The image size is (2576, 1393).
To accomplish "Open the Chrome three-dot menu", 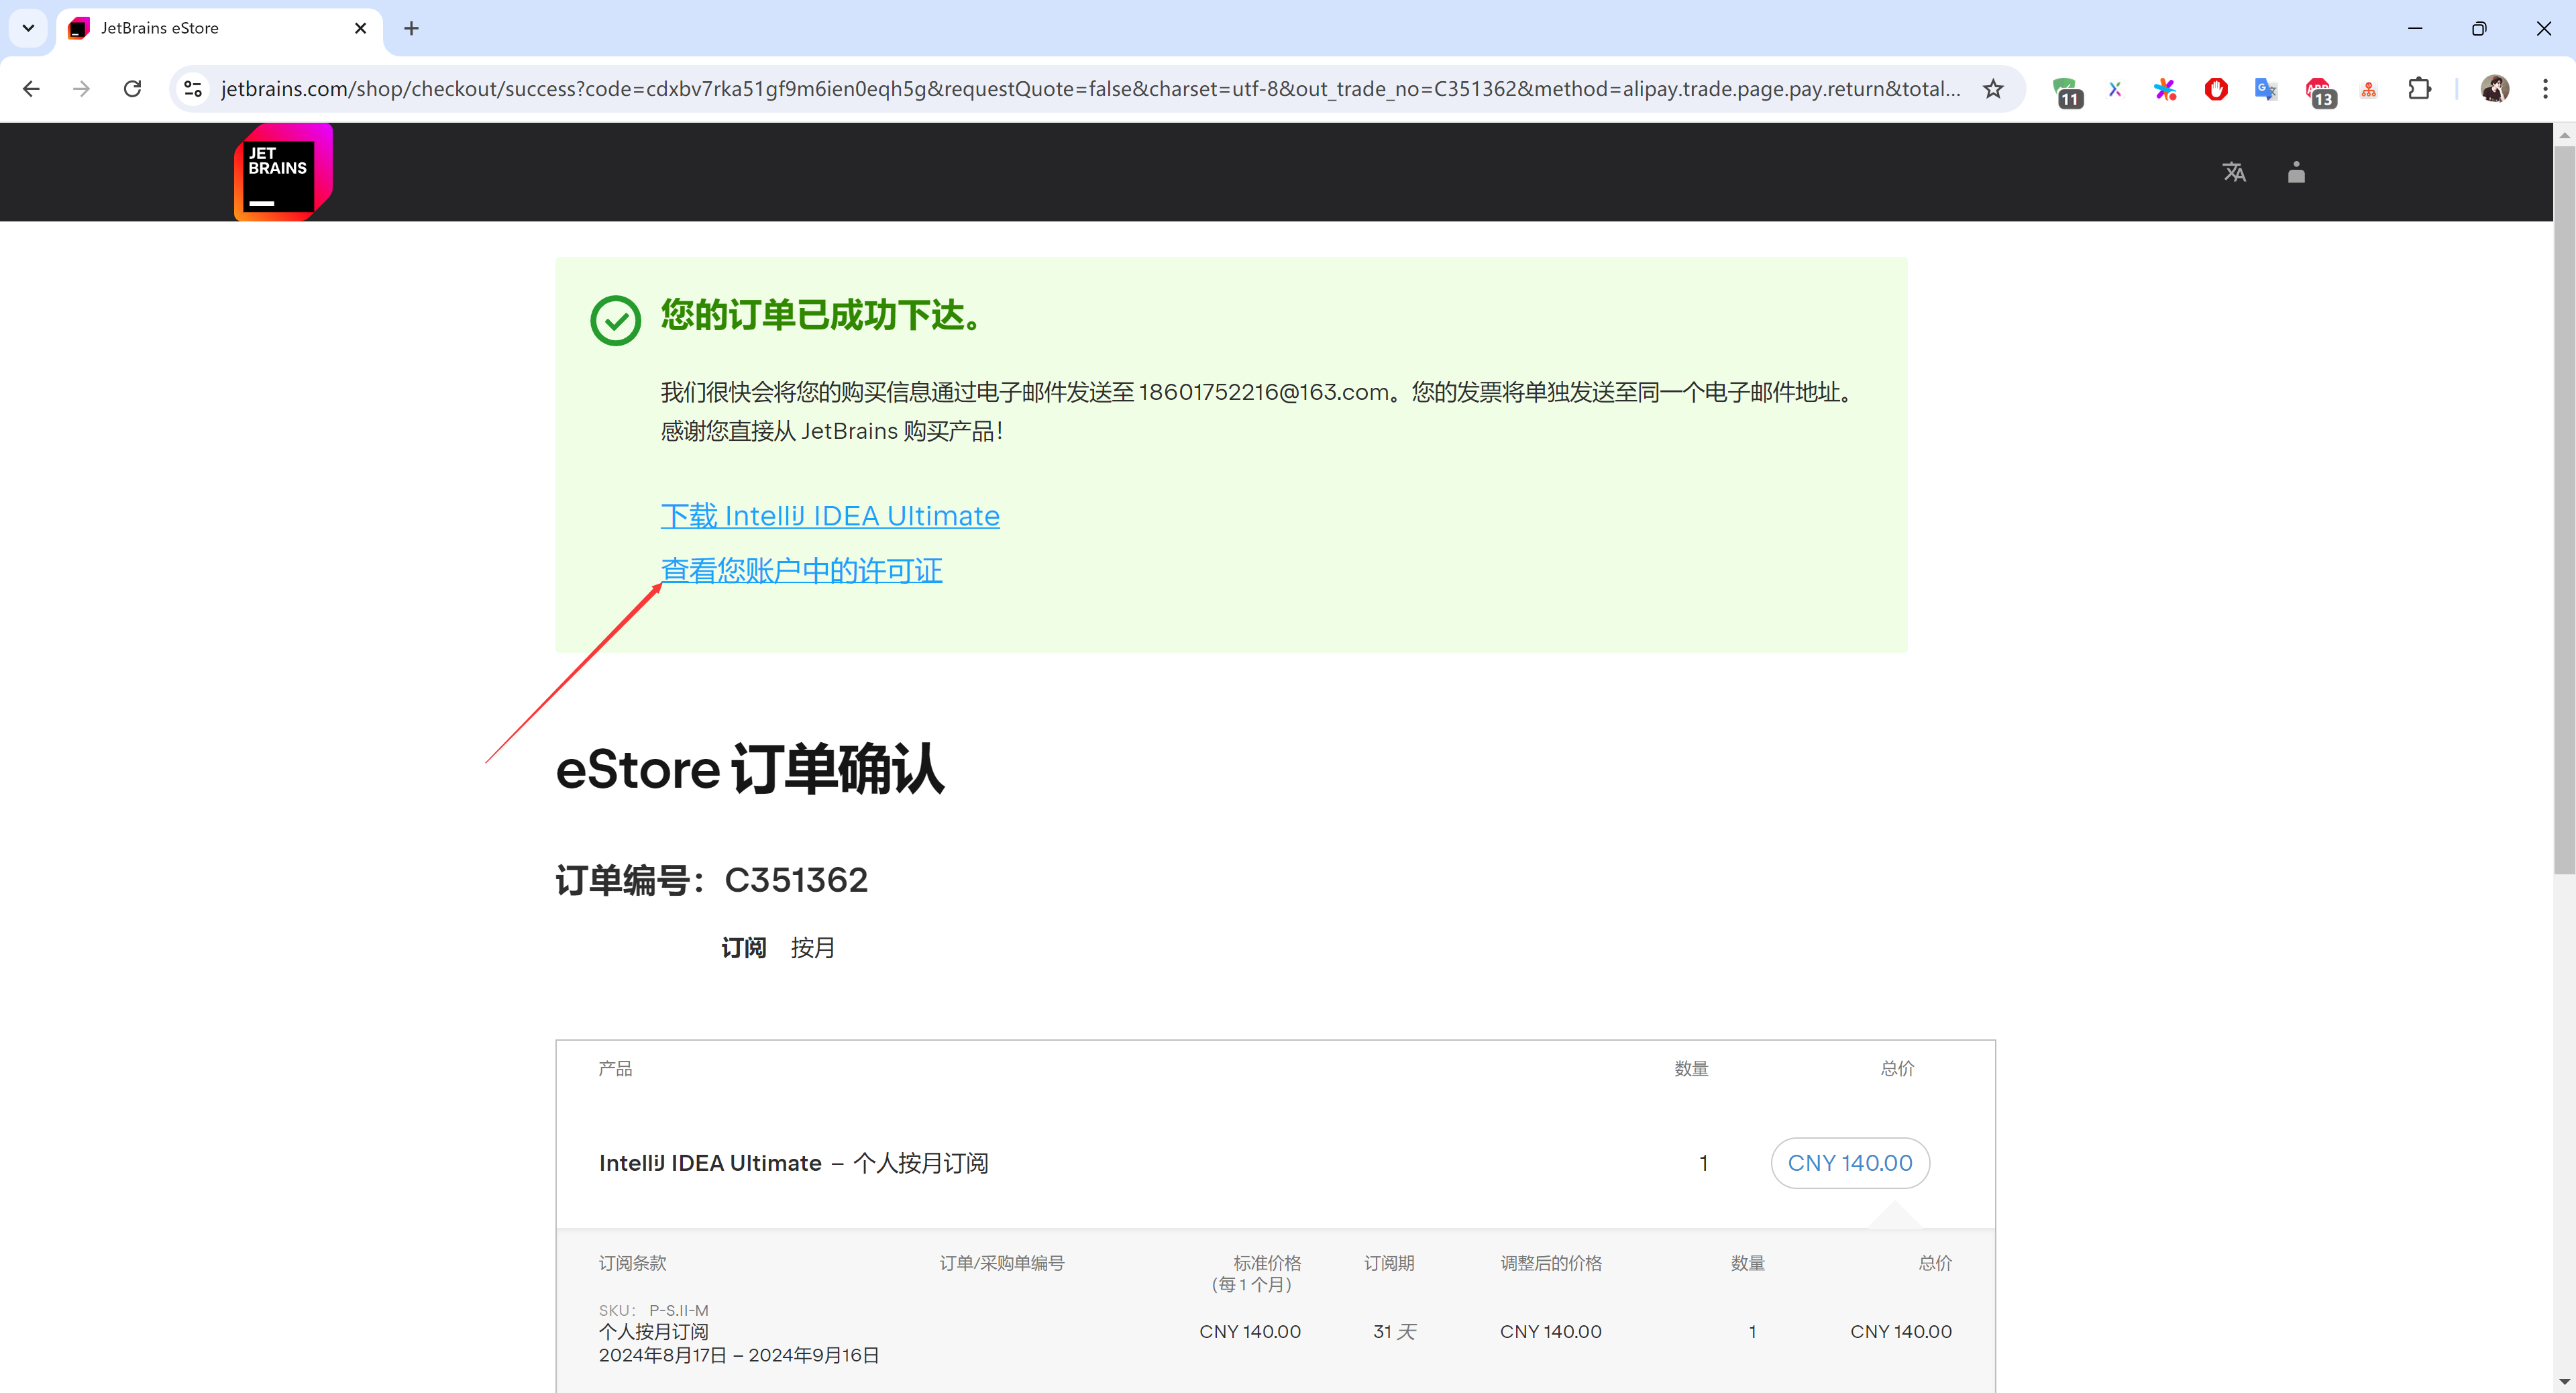I will [x=2545, y=89].
